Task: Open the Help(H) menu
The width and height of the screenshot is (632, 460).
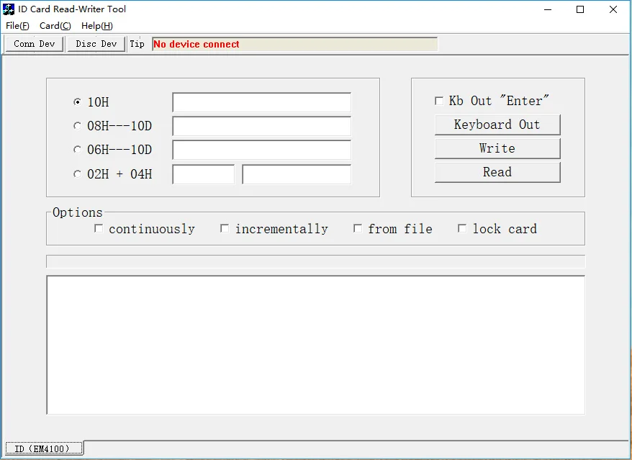Action: (x=97, y=26)
